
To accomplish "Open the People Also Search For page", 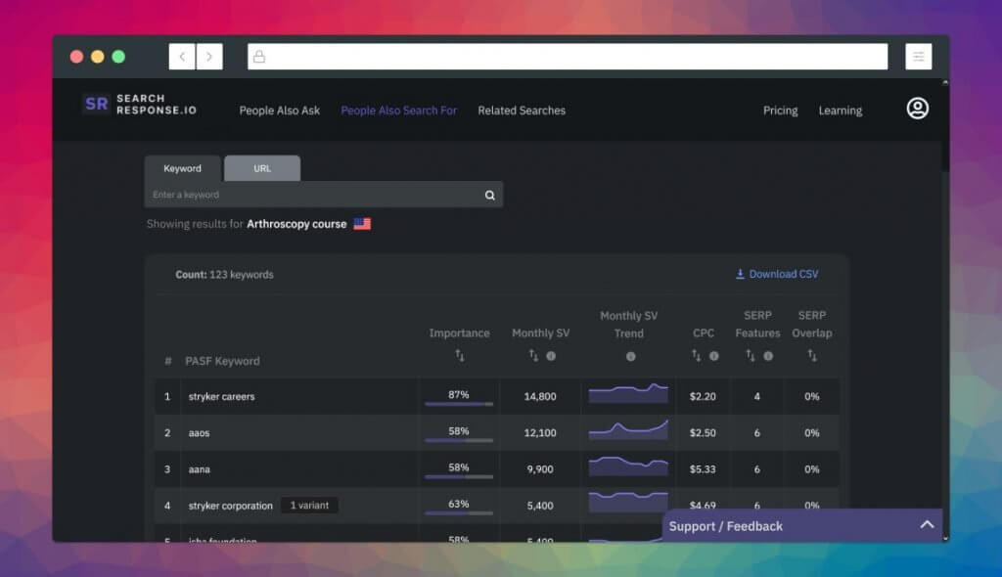I will coord(399,111).
